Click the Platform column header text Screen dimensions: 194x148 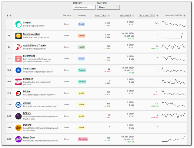tap(67, 15)
